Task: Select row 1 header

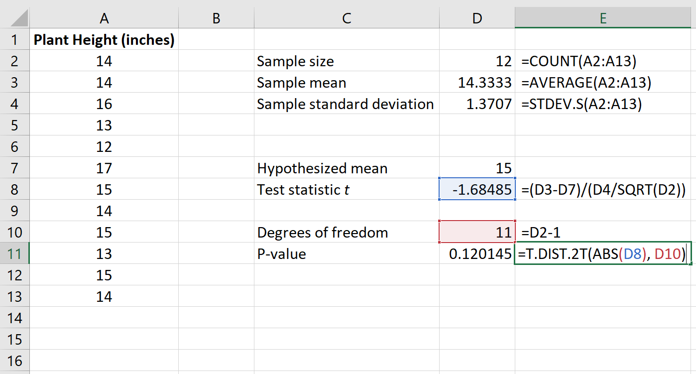Action: pyautogui.click(x=14, y=39)
